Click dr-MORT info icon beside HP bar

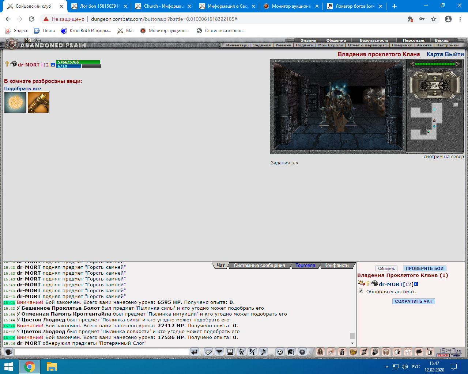(x=53, y=65)
